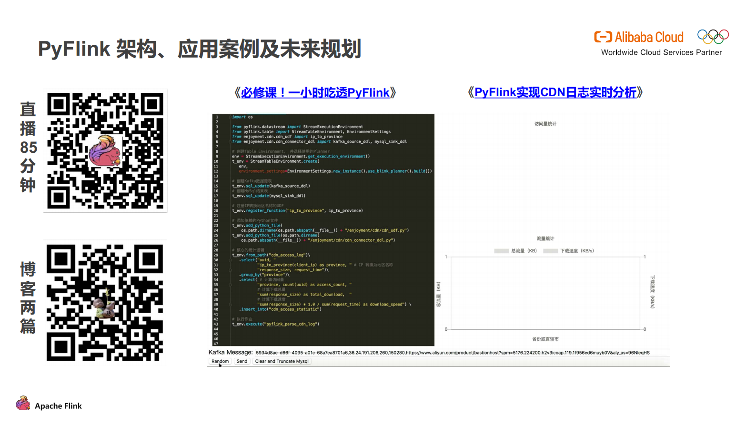Image resolution: width=756 pixels, height=425 pixels.
Task: Click the Send button
Action: (242, 361)
